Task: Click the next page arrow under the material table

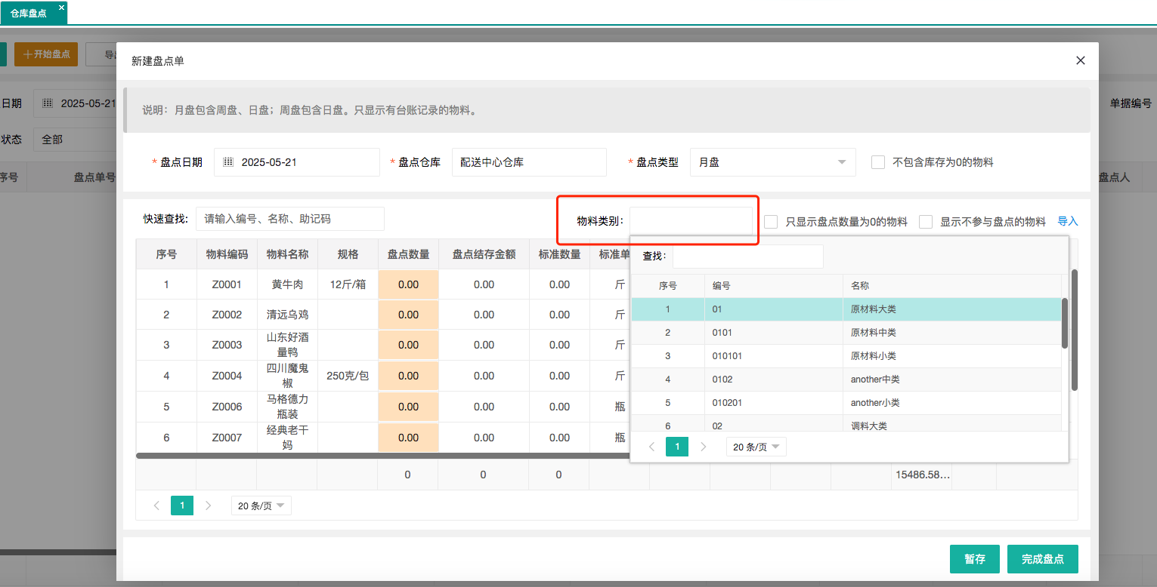Action: coord(208,505)
